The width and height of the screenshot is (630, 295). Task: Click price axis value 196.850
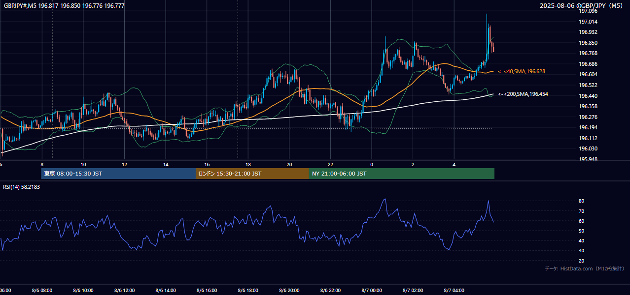(588, 43)
